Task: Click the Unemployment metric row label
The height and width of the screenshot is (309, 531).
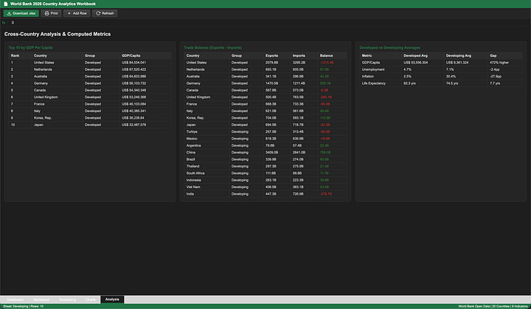Action: coord(373,69)
